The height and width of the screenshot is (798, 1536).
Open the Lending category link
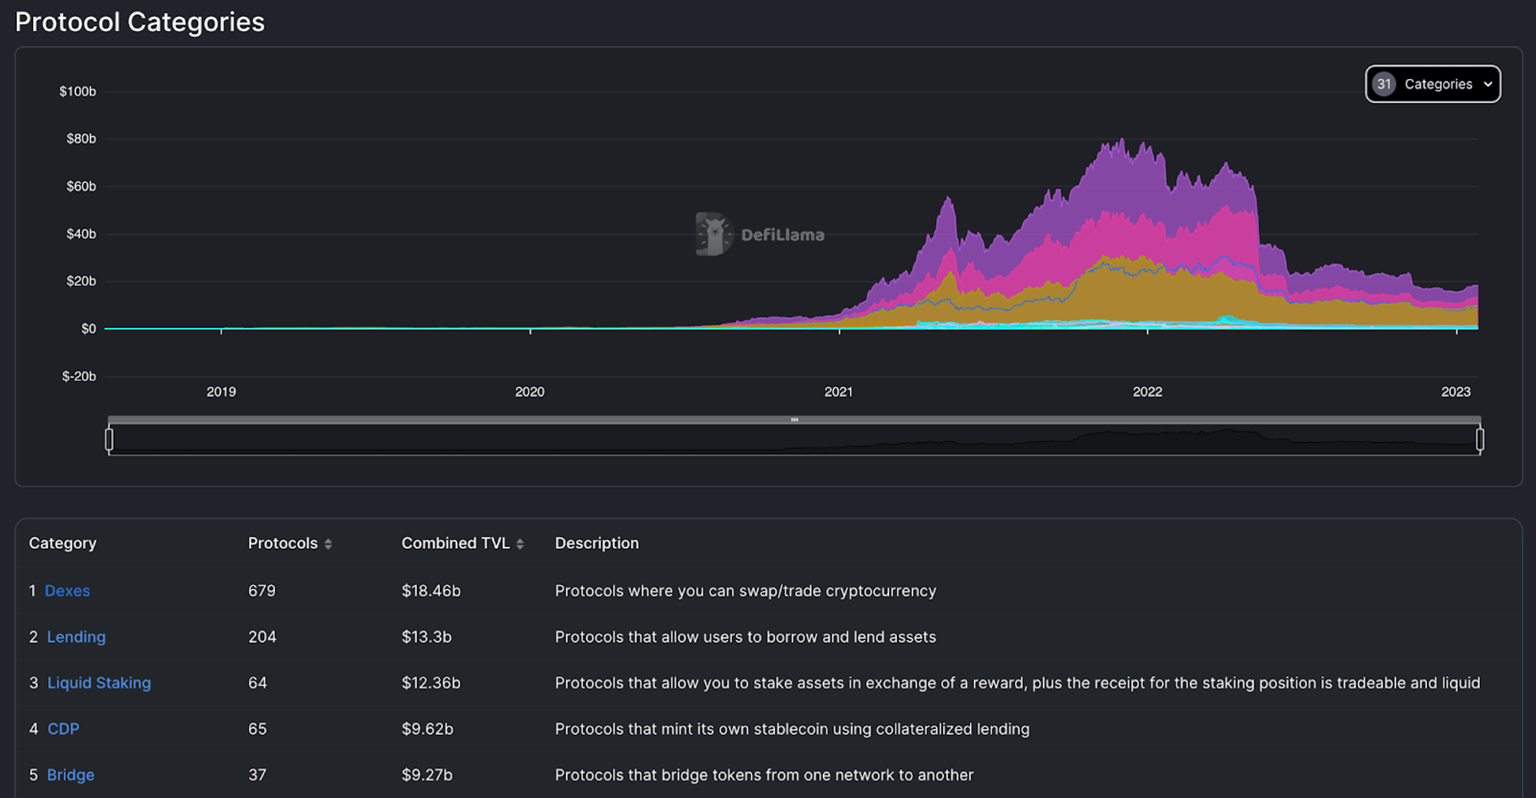[x=76, y=637]
